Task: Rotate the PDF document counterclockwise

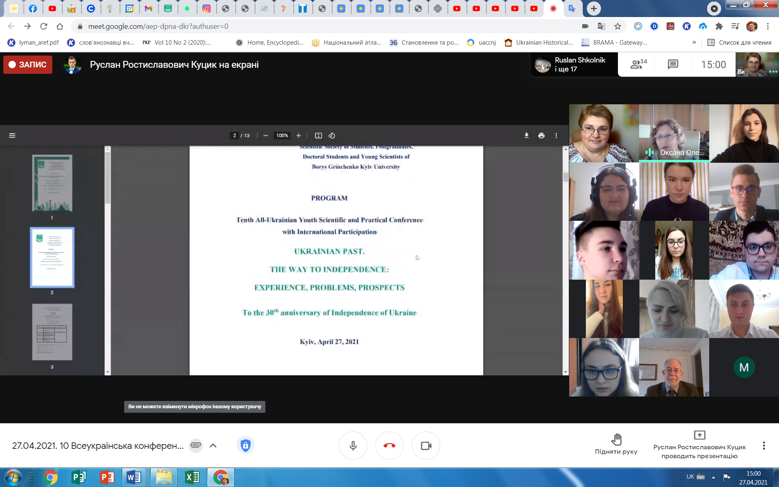Action: click(x=331, y=136)
